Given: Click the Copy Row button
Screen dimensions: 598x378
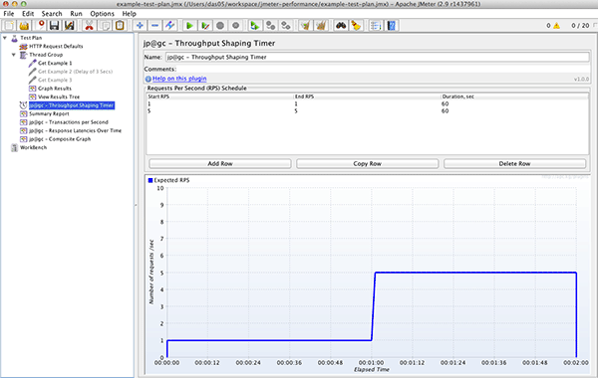Looking at the screenshot, I should [367, 164].
